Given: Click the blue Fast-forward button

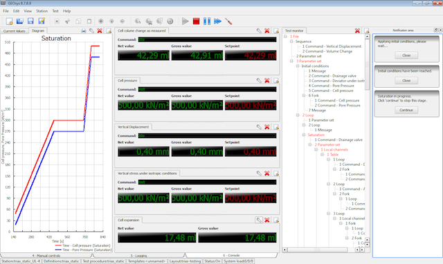Looking at the screenshot, I should pyautogui.click(x=217, y=21).
